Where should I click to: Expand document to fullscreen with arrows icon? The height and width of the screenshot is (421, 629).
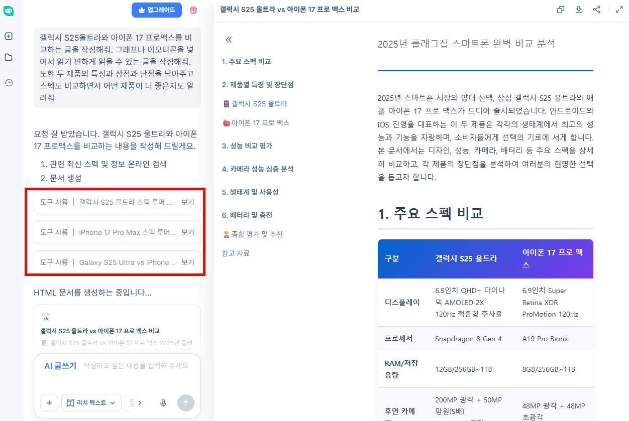[619, 10]
